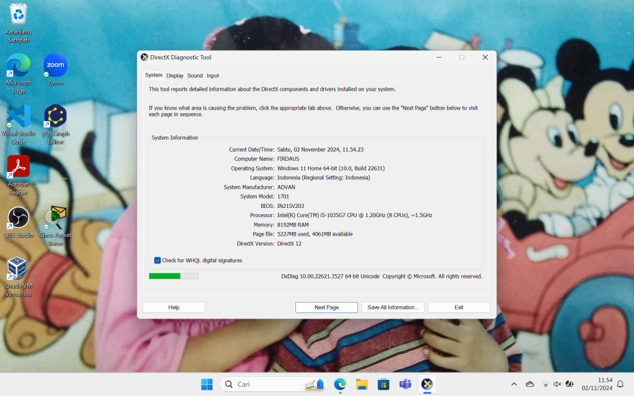The image size is (634, 396).
Task: Open Acrobat Reader desktop icon
Action: coord(19,168)
